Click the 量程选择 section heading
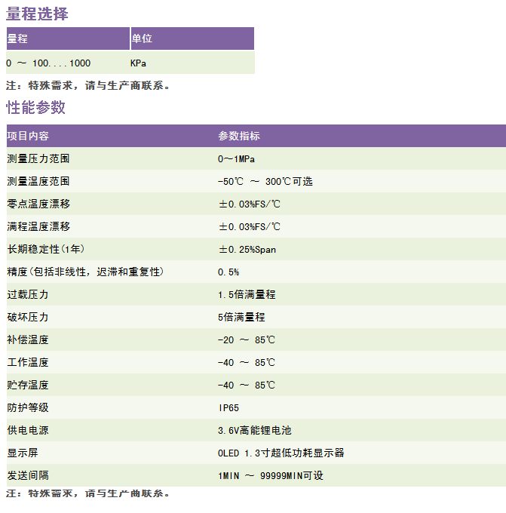 [x=37, y=14]
